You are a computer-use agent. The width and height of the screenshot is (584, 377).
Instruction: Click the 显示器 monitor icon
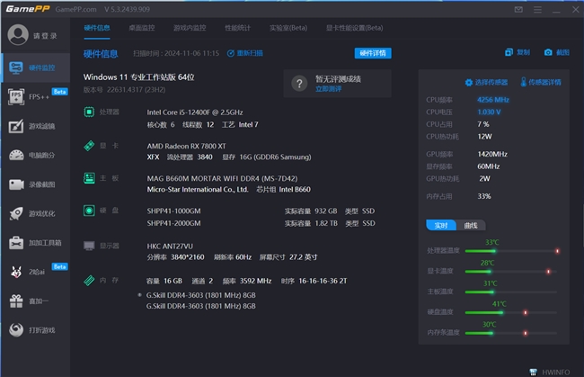click(x=89, y=246)
